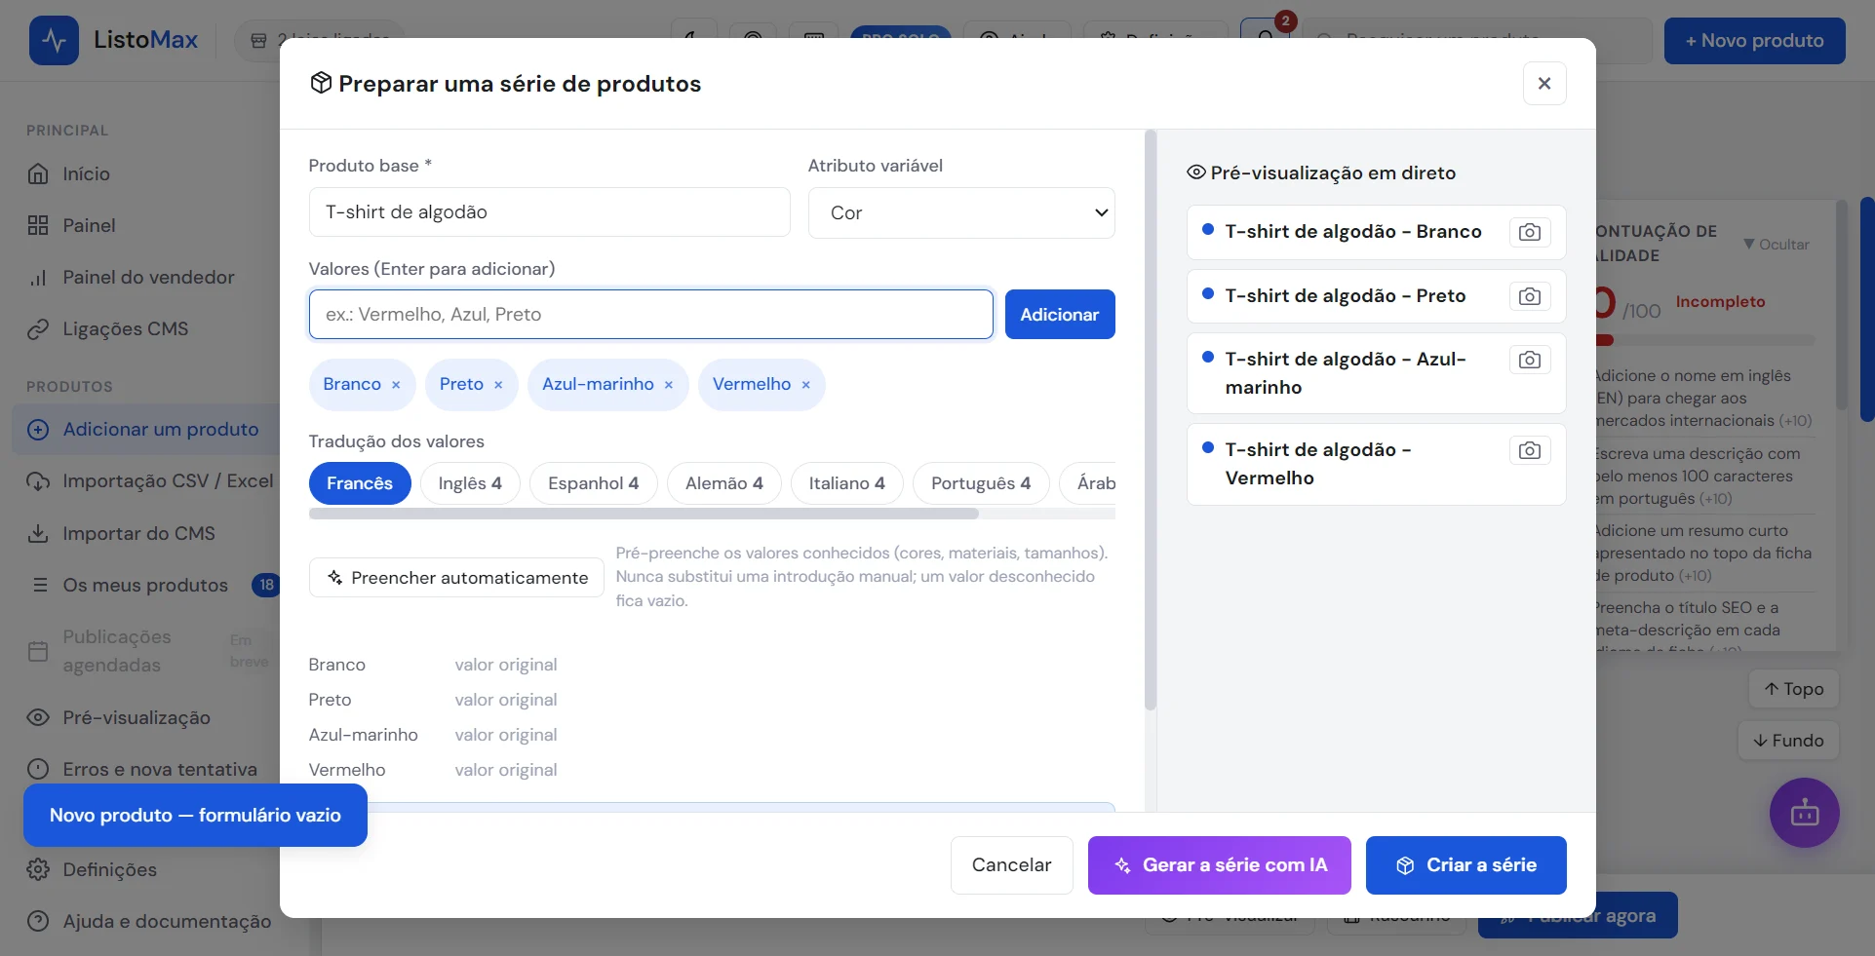Image resolution: width=1875 pixels, height=956 pixels.
Task: Click Cancelar button
Action: pos(1011,865)
